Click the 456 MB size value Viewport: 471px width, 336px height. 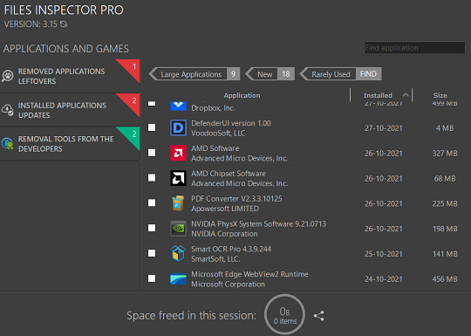pyautogui.click(x=445, y=279)
